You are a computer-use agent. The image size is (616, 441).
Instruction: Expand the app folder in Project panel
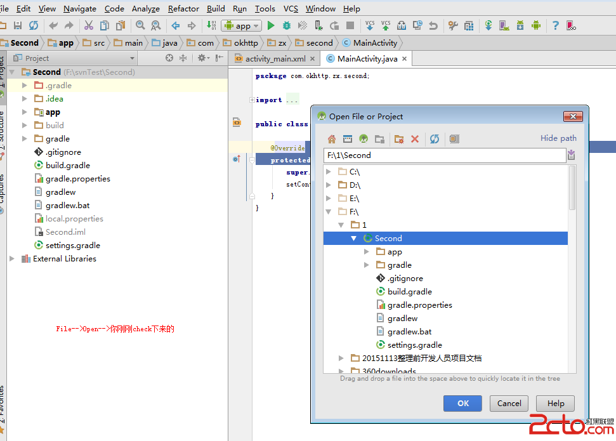25,112
